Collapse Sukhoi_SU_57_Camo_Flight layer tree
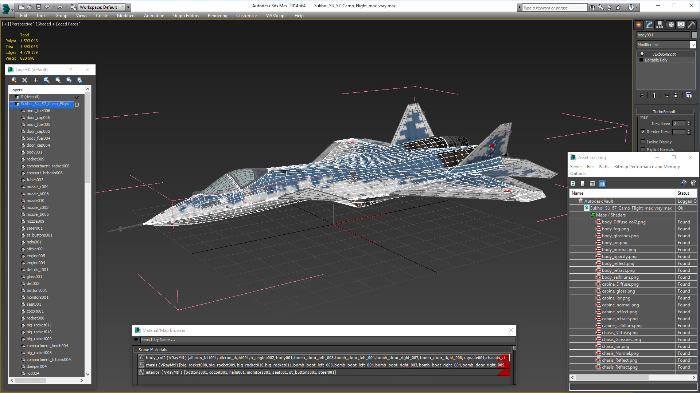Screen dimensions: 700x393 (x=12, y=104)
